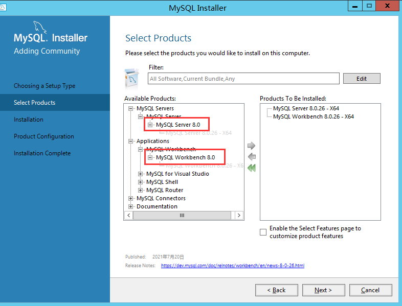Click the Filter text field
The width and height of the screenshot is (402, 306).
(x=243, y=79)
